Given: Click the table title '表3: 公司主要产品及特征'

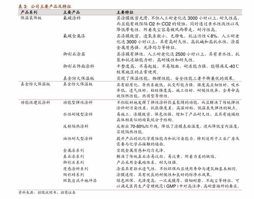Looking at the screenshot, I should [x=45, y=7].
